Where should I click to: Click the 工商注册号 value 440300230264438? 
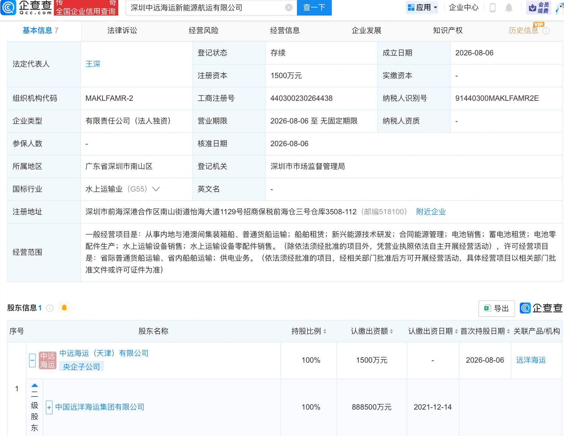pyautogui.click(x=301, y=98)
